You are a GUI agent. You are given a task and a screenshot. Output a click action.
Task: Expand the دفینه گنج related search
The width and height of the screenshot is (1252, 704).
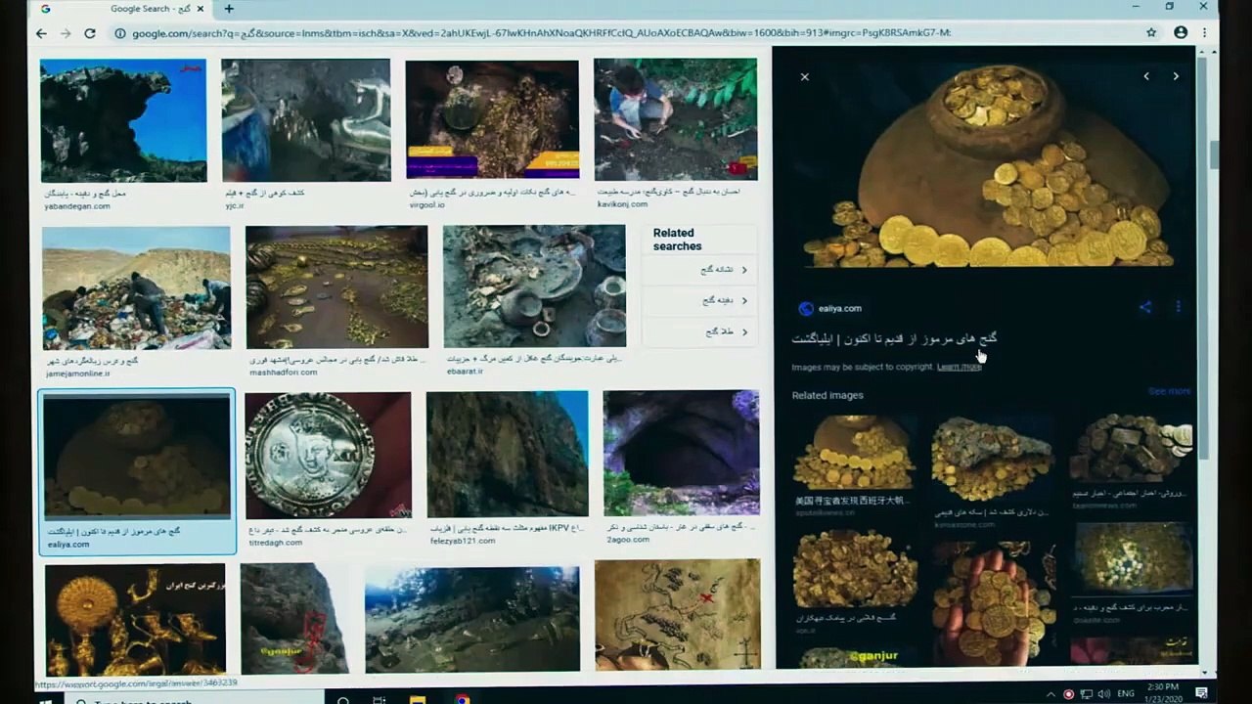pyautogui.click(x=699, y=301)
